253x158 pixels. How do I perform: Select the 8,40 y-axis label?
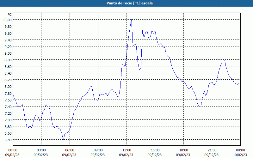(x=8, y=73)
